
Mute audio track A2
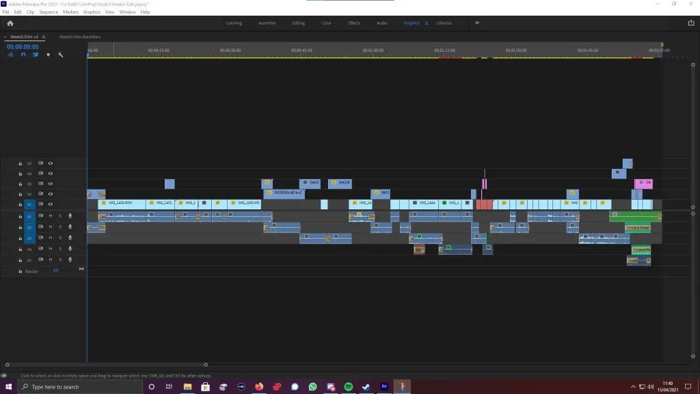(x=50, y=227)
